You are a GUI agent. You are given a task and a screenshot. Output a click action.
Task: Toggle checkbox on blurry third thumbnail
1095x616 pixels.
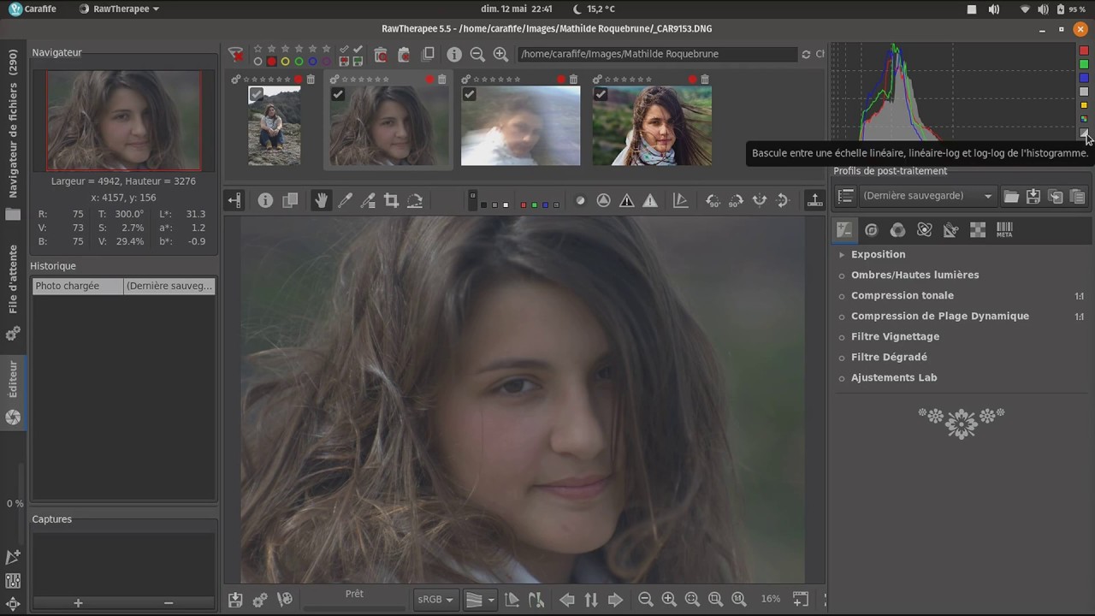[x=469, y=94]
